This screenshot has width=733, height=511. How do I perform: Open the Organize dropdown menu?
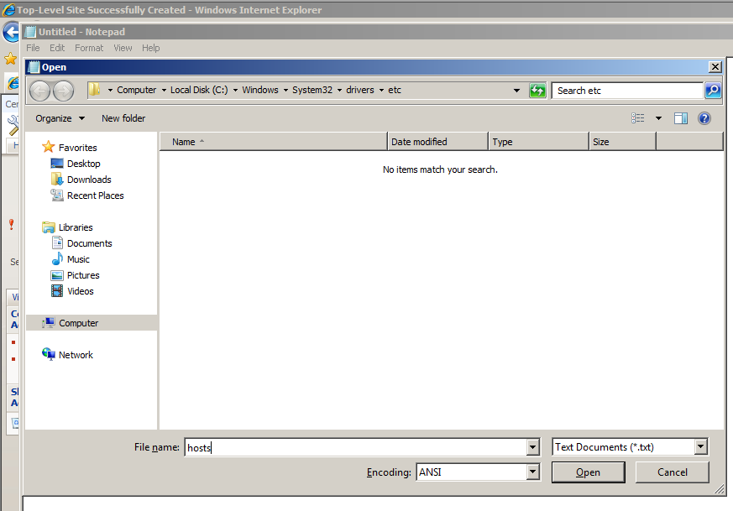60,118
